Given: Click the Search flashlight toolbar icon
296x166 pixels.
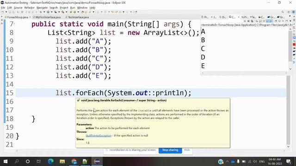Looking at the screenshot, I should (x=90, y=12).
